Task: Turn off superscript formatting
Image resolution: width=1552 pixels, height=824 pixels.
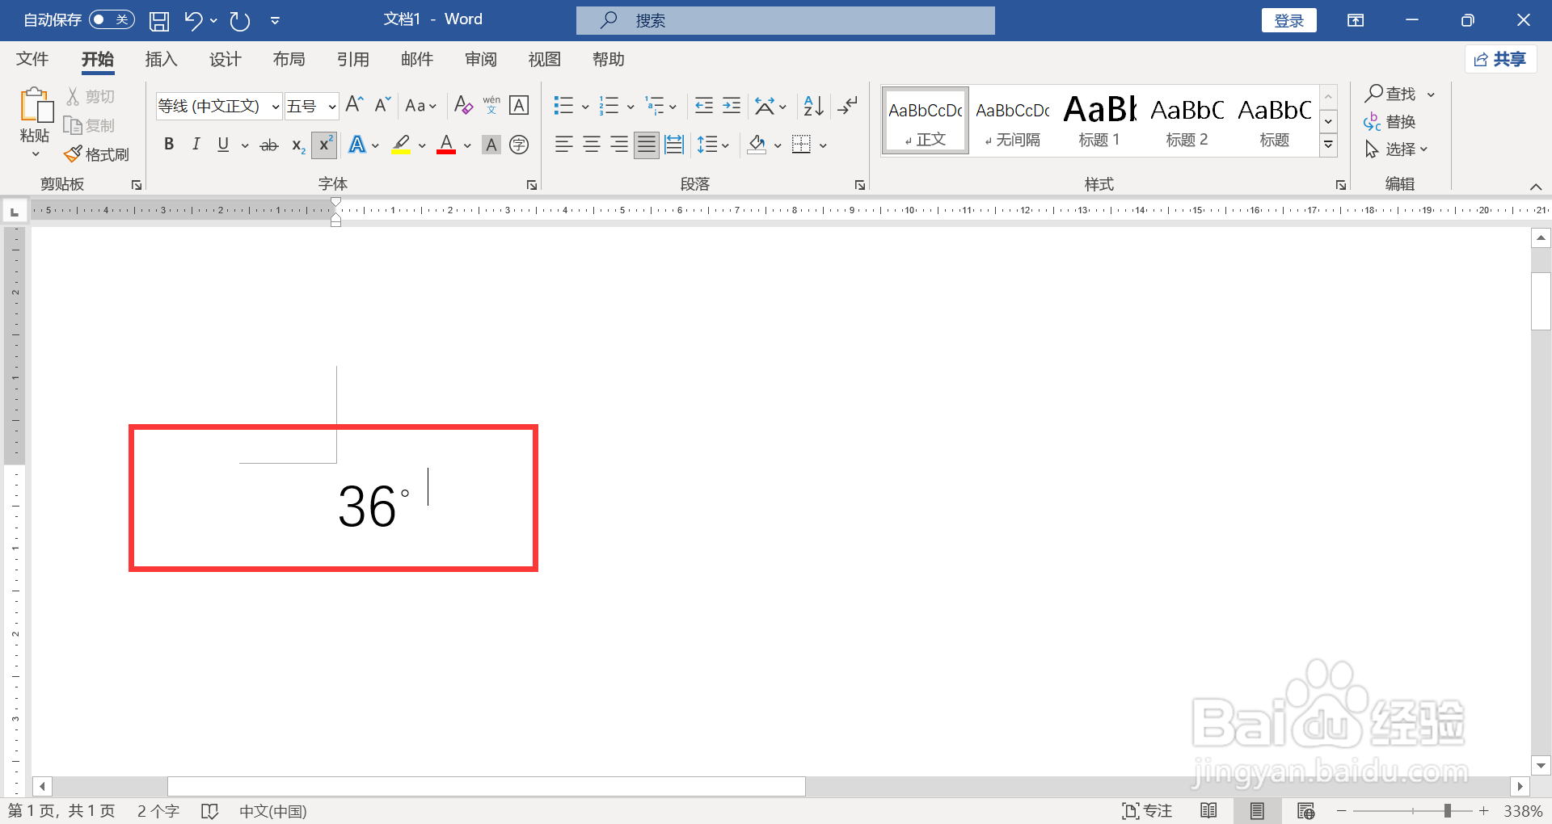Action: pyautogui.click(x=324, y=145)
